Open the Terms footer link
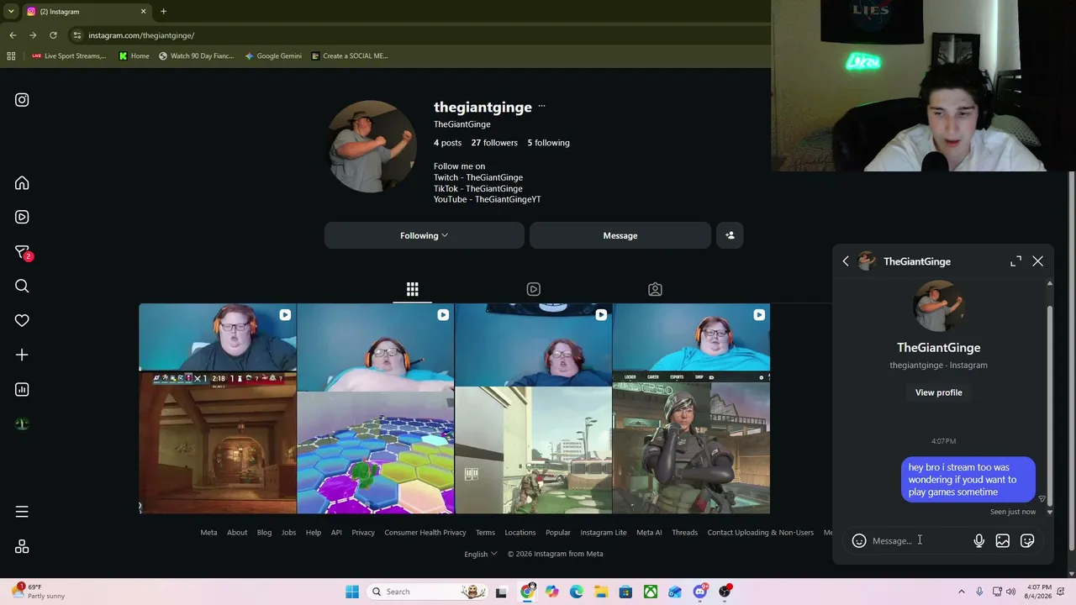The image size is (1076, 605). pyautogui.click(x=485, y=533)
